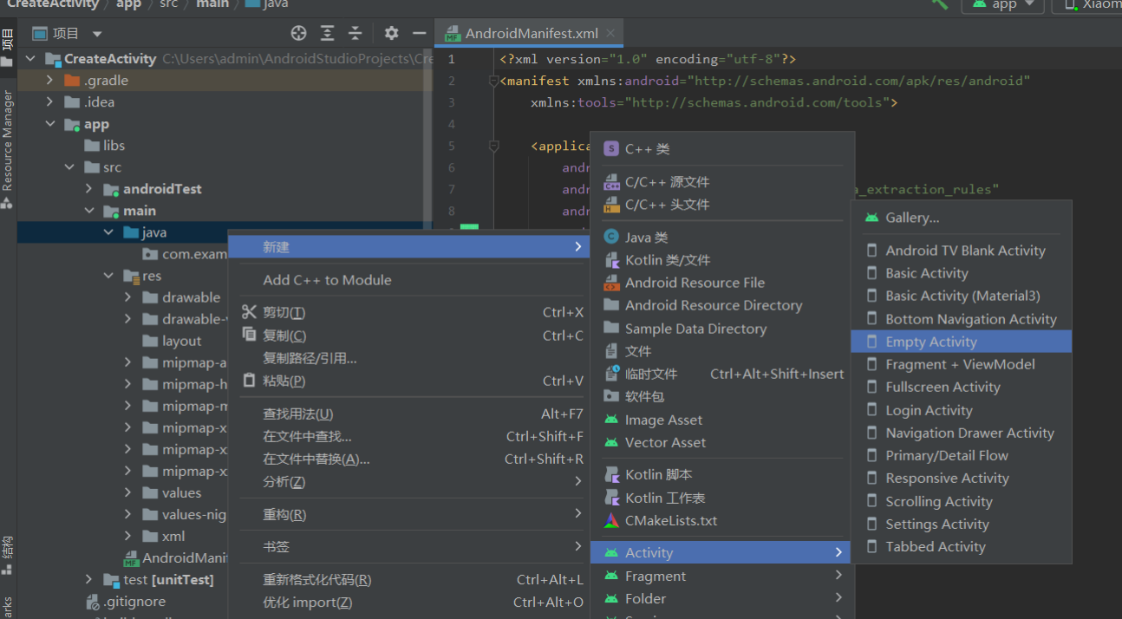Select Empty Activity from submenu

[930, 342]
